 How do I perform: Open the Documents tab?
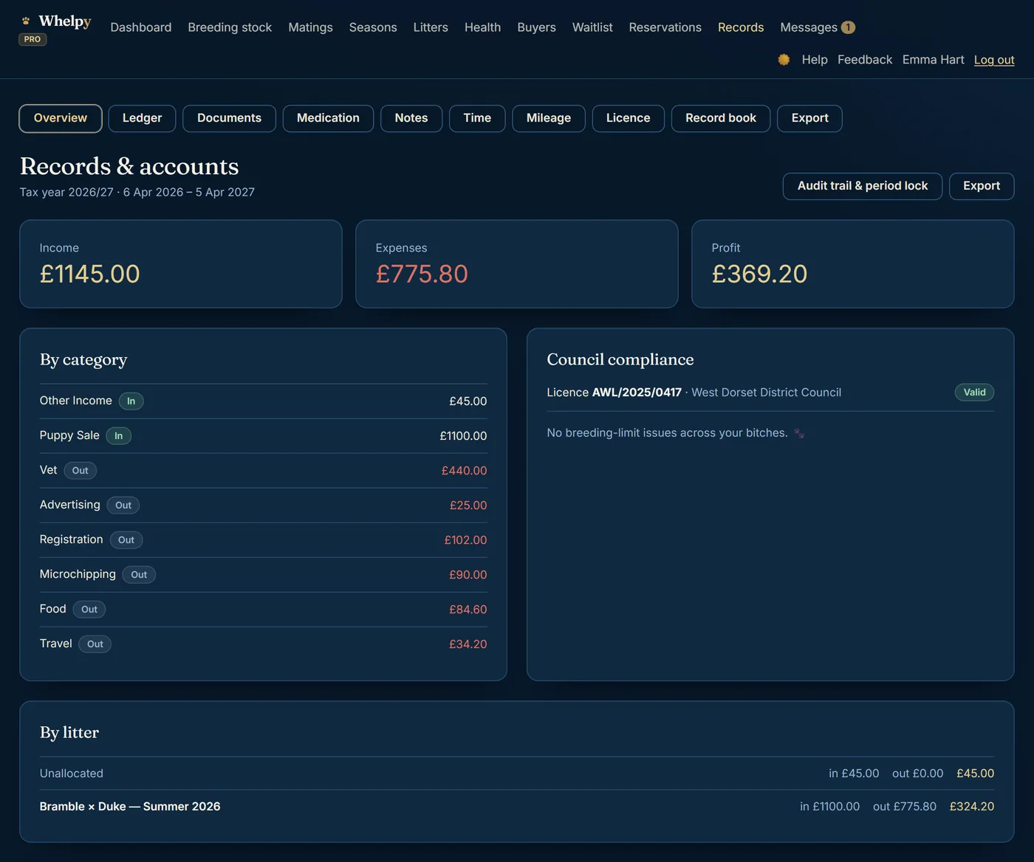point(229,118)
